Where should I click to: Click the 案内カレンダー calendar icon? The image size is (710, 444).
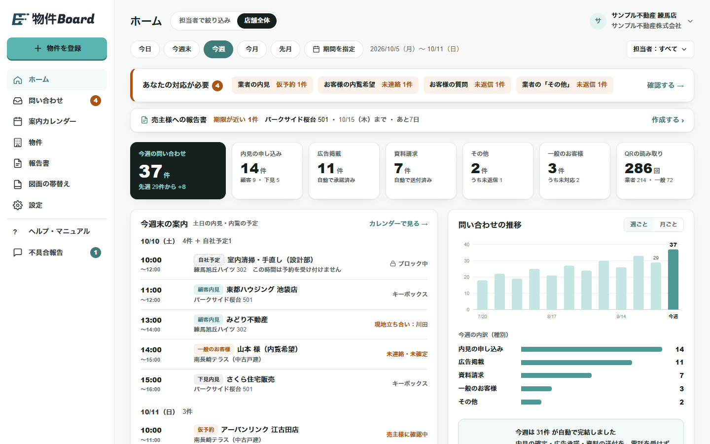point(18,121)
